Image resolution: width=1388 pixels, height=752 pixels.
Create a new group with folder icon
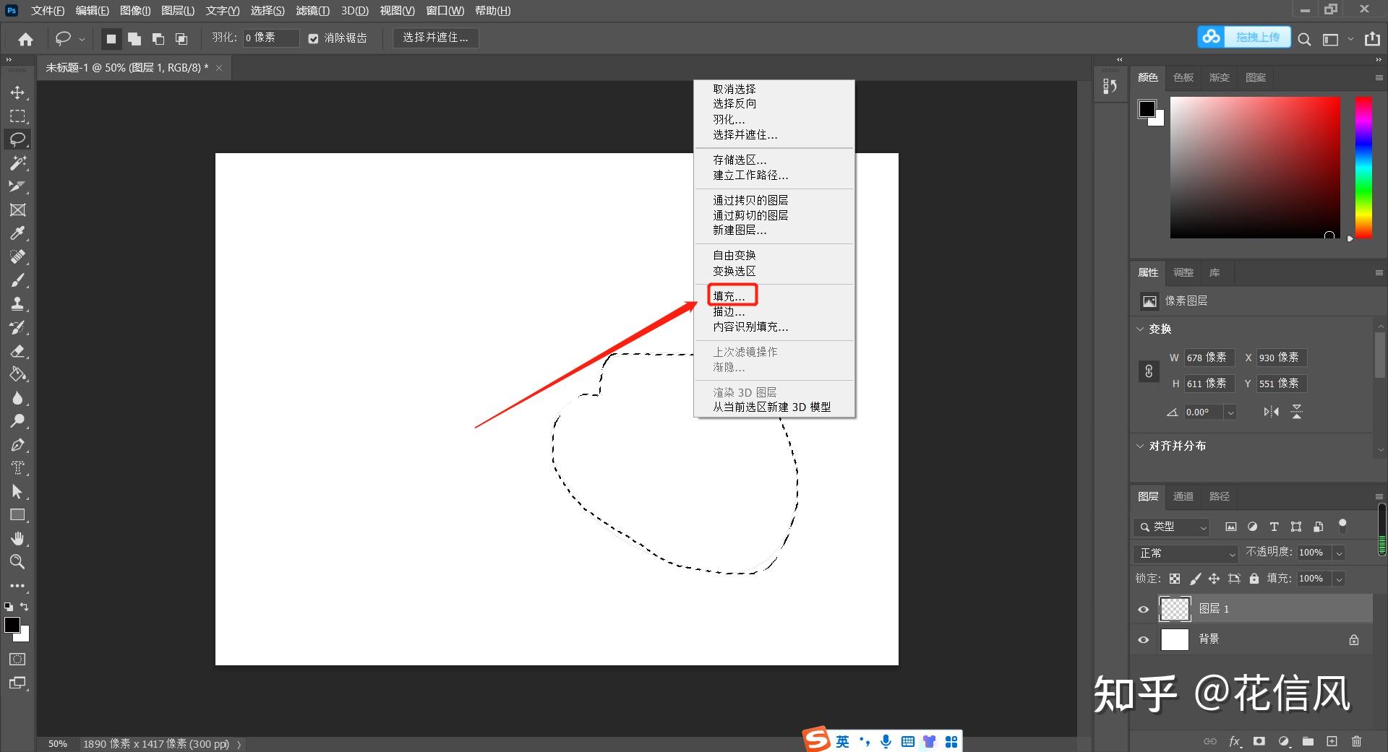[1308, 741]
